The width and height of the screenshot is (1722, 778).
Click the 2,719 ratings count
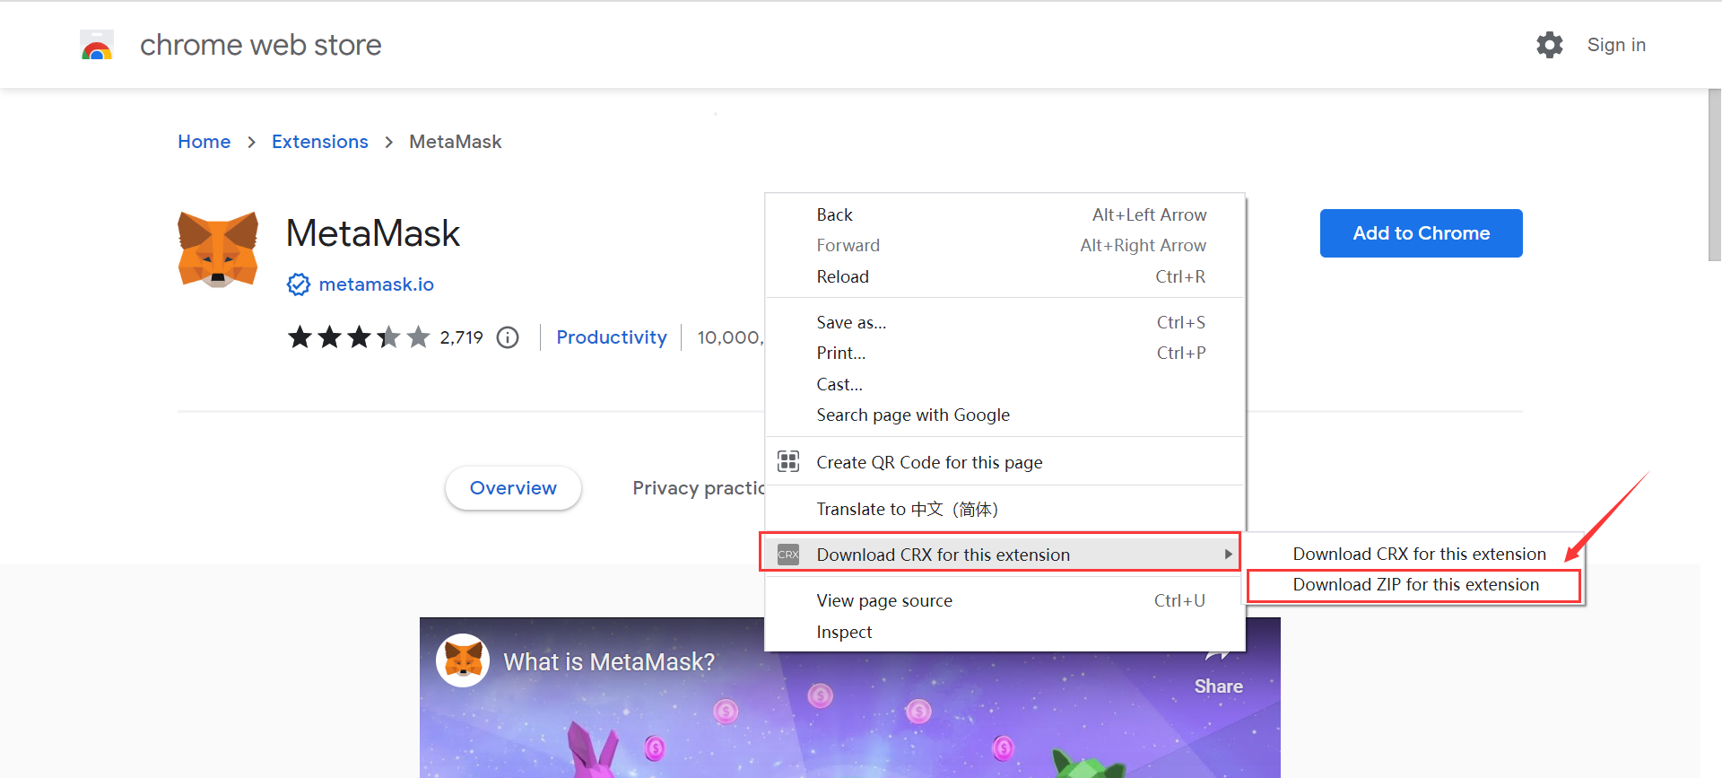pos(461,337)
